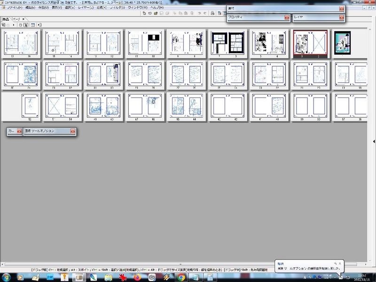
Task: Select the arrow pointer tool in sub-toolbar
Action: tap(26, 25)
